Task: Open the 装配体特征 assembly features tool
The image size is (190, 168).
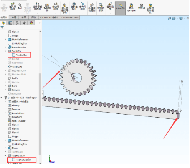Action: [x=74, y=7]
